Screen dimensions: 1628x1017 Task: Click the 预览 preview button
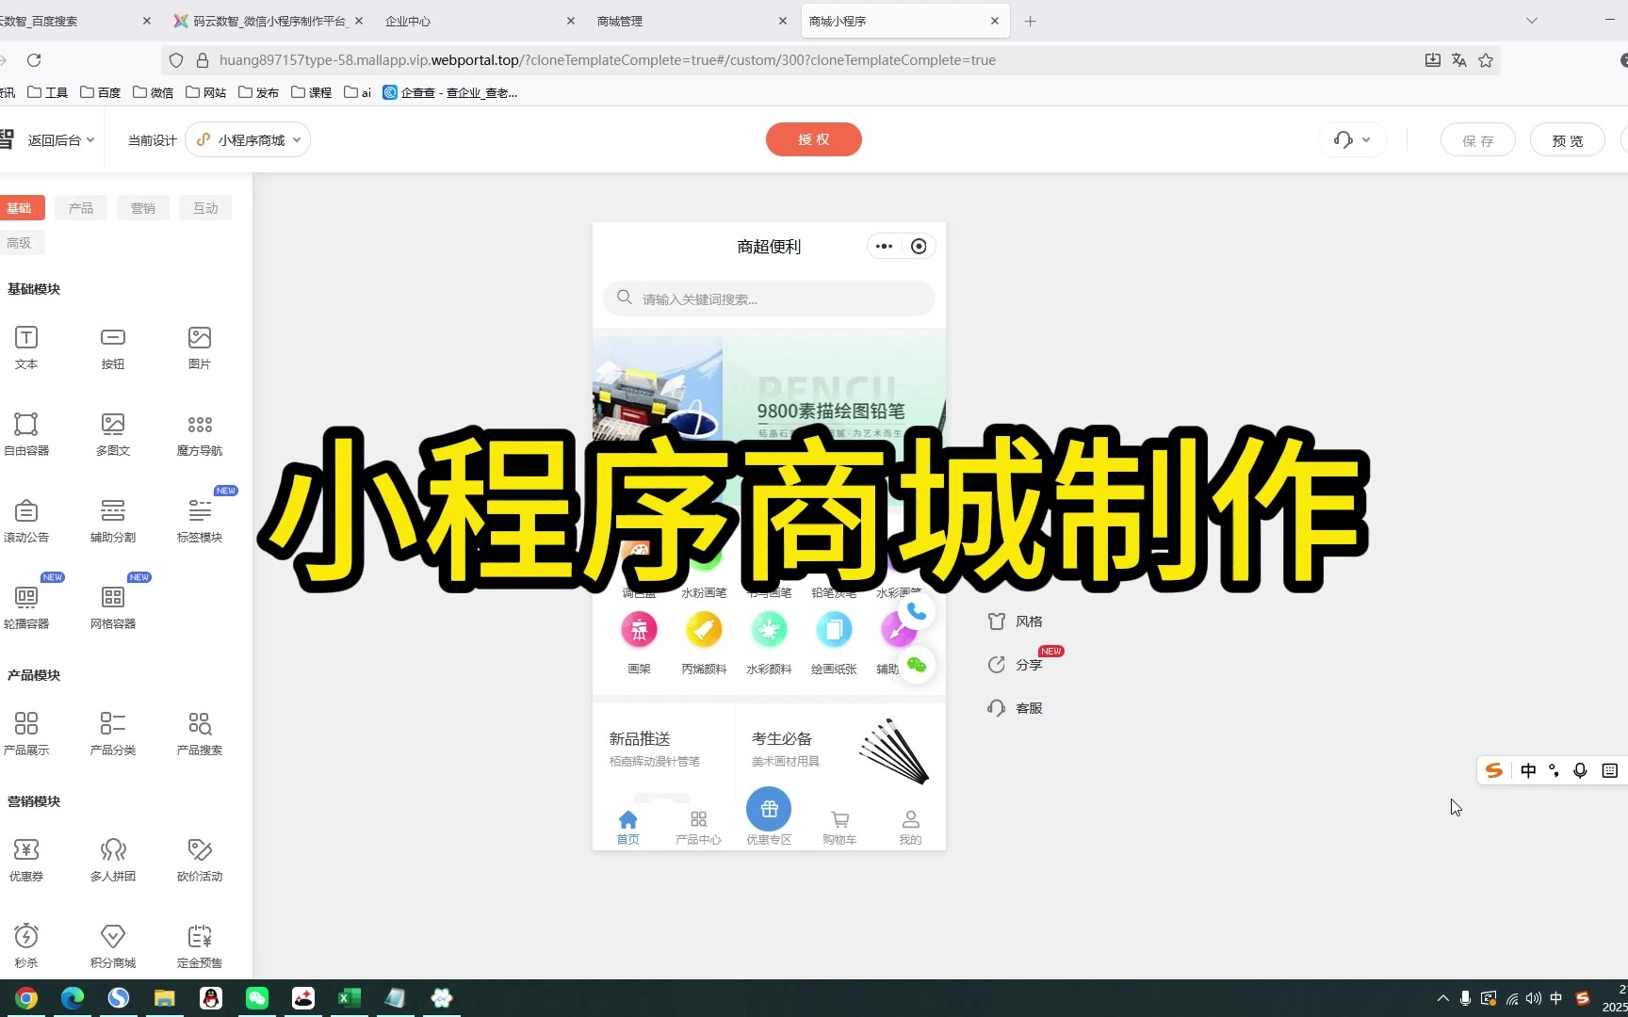1568,140
